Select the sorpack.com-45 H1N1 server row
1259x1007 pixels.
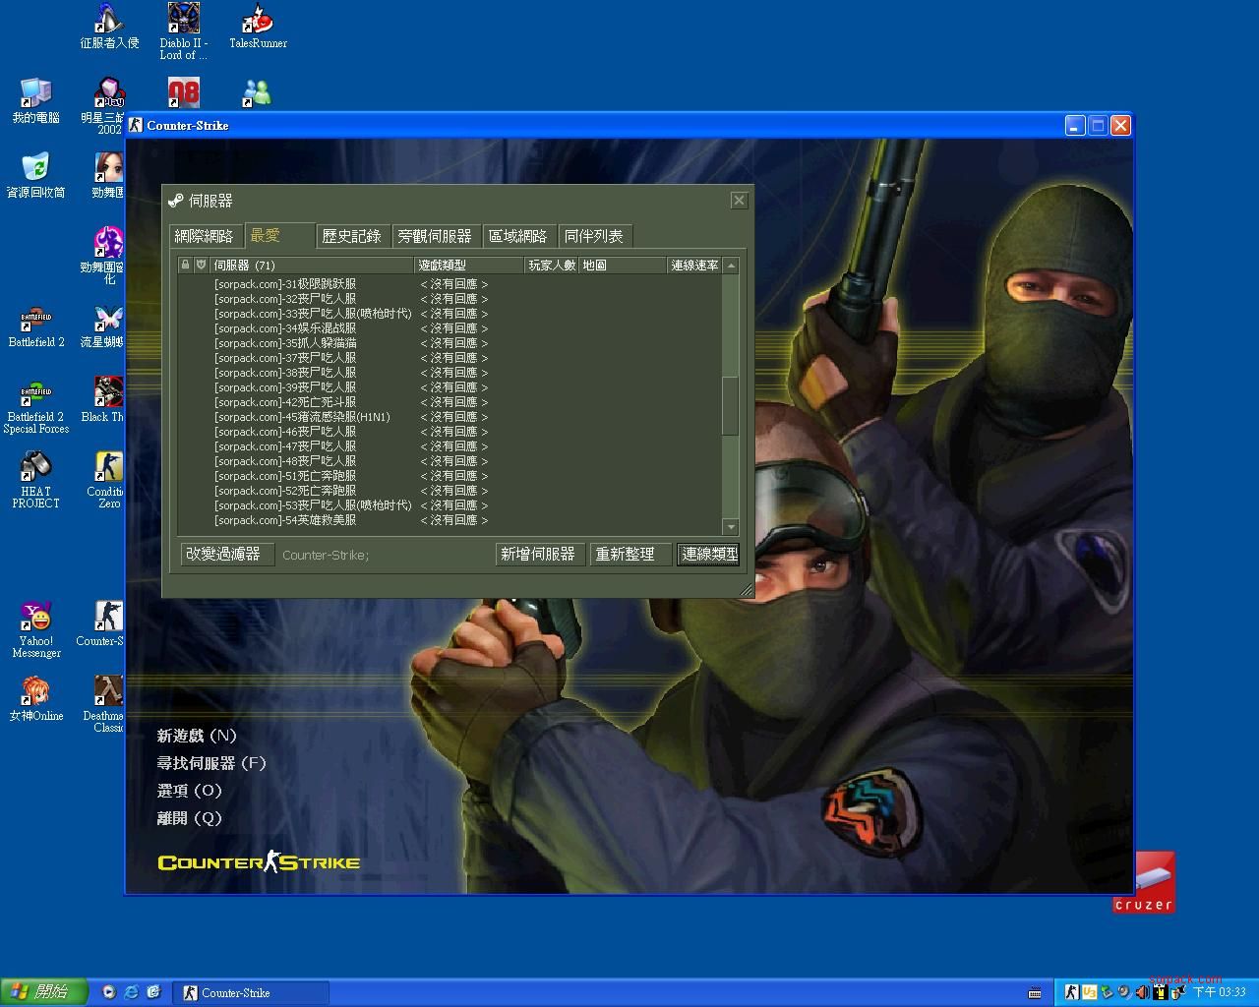pos(303,417)
